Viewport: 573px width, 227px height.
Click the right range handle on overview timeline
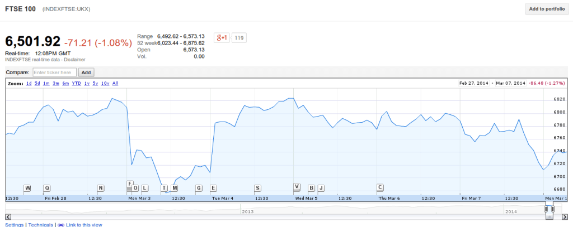point(553,209)
